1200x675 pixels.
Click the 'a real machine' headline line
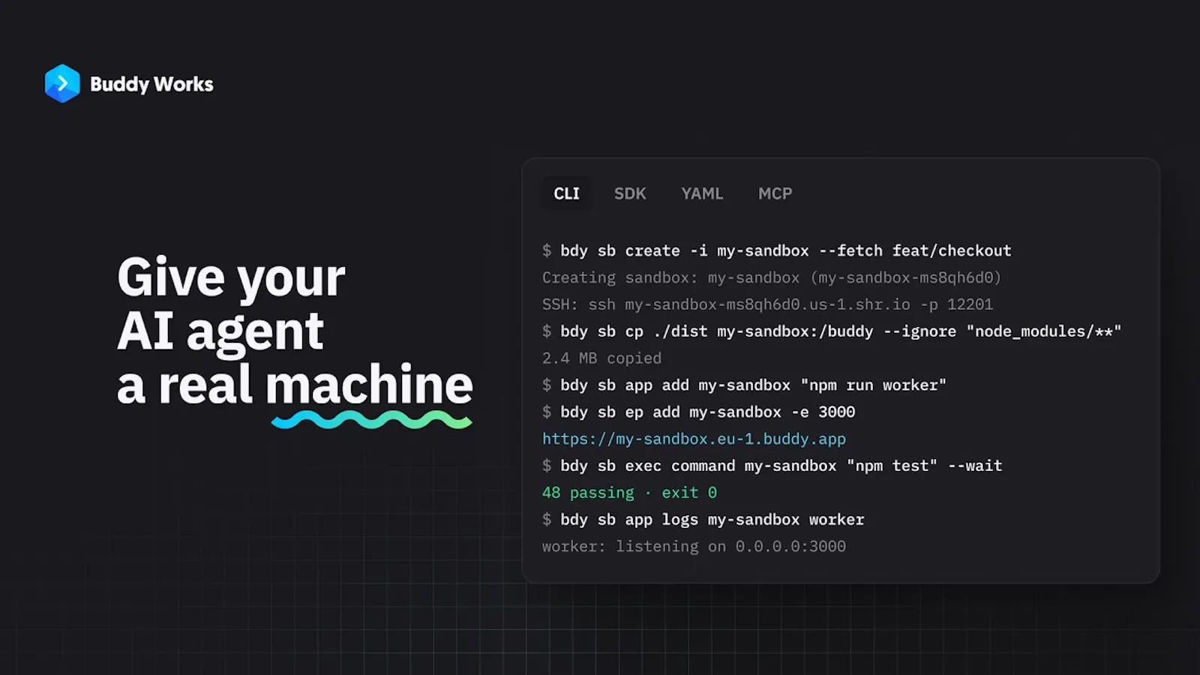click(x=295, y=385)
